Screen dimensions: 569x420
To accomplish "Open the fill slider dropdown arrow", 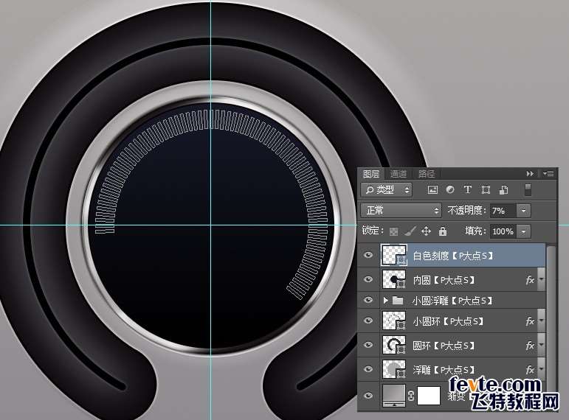I will 523,231.
